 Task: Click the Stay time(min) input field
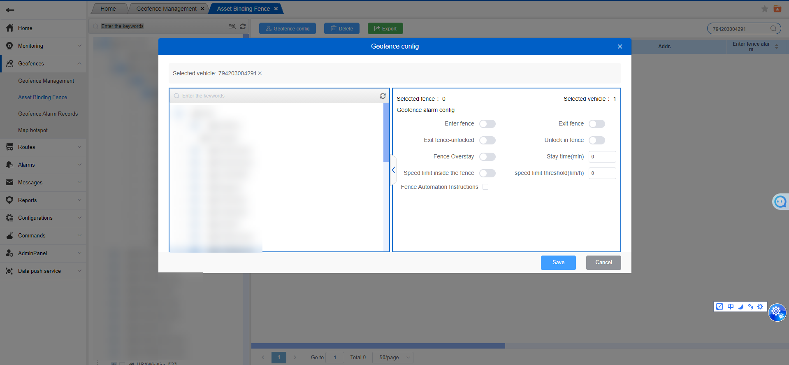[x=602, y=157]
